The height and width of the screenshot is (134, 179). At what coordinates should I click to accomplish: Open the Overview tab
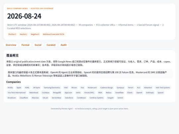click(11, 45)
